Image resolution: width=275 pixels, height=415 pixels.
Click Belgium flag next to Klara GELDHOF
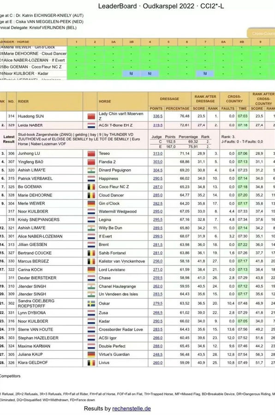[x=91, y=363]
